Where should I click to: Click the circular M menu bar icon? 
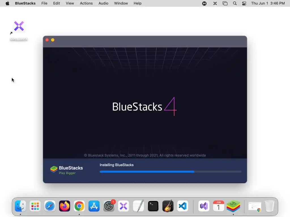point(204,3)
